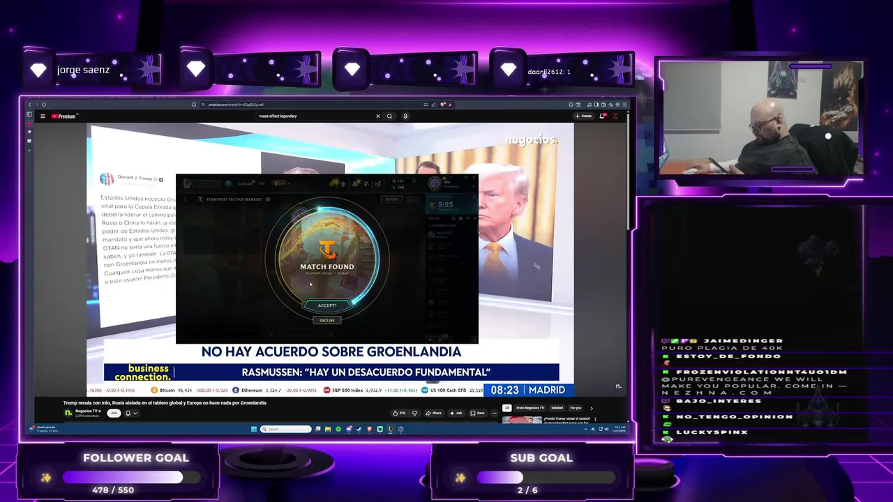
Task: Close queue timer panel in League
Action: (474, 197)
